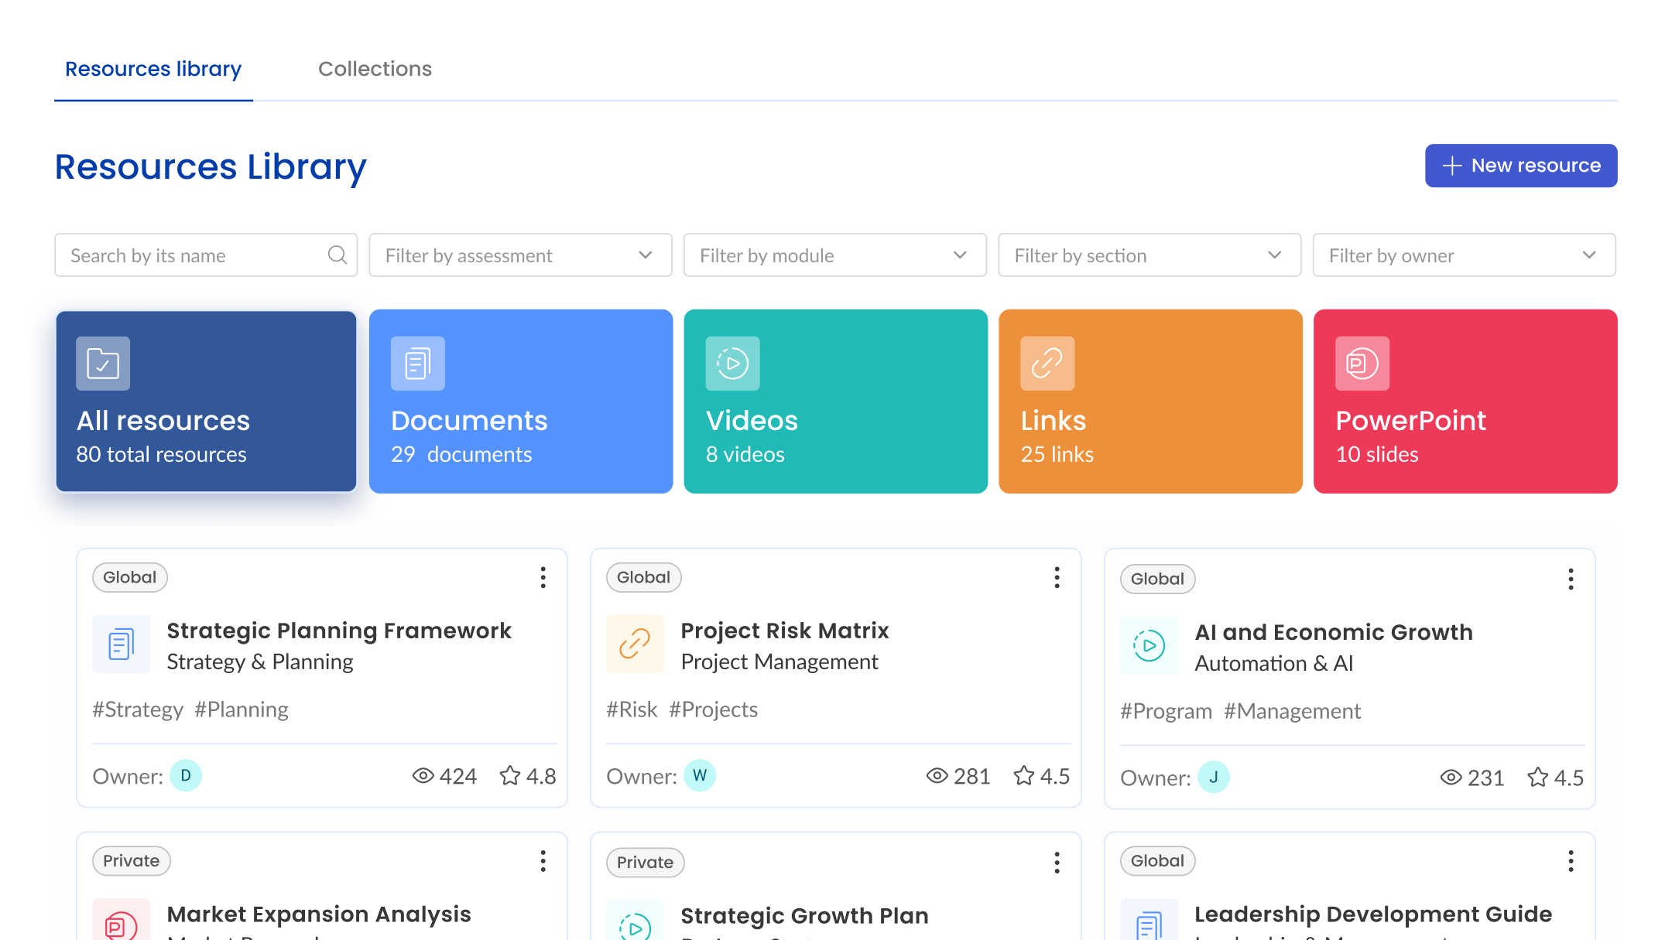Open options menu on AI and Economic Growth card
The image size is (1672, 940).
(x=1571, y=579)
